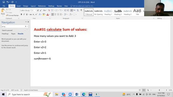173x97 pixels.
Task: Switch to the Design tab
Action: point(26,6)
